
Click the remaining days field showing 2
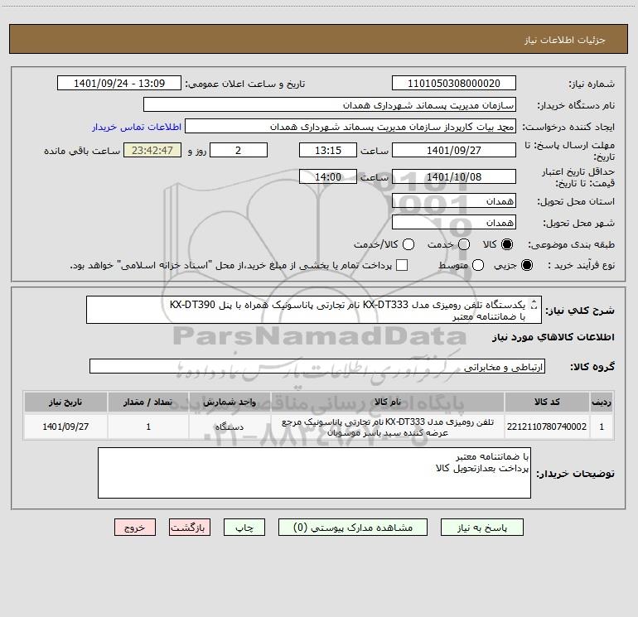[239, 150]
